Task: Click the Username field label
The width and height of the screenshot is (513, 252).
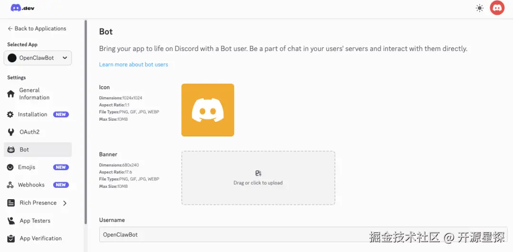Action: point(112,220)
